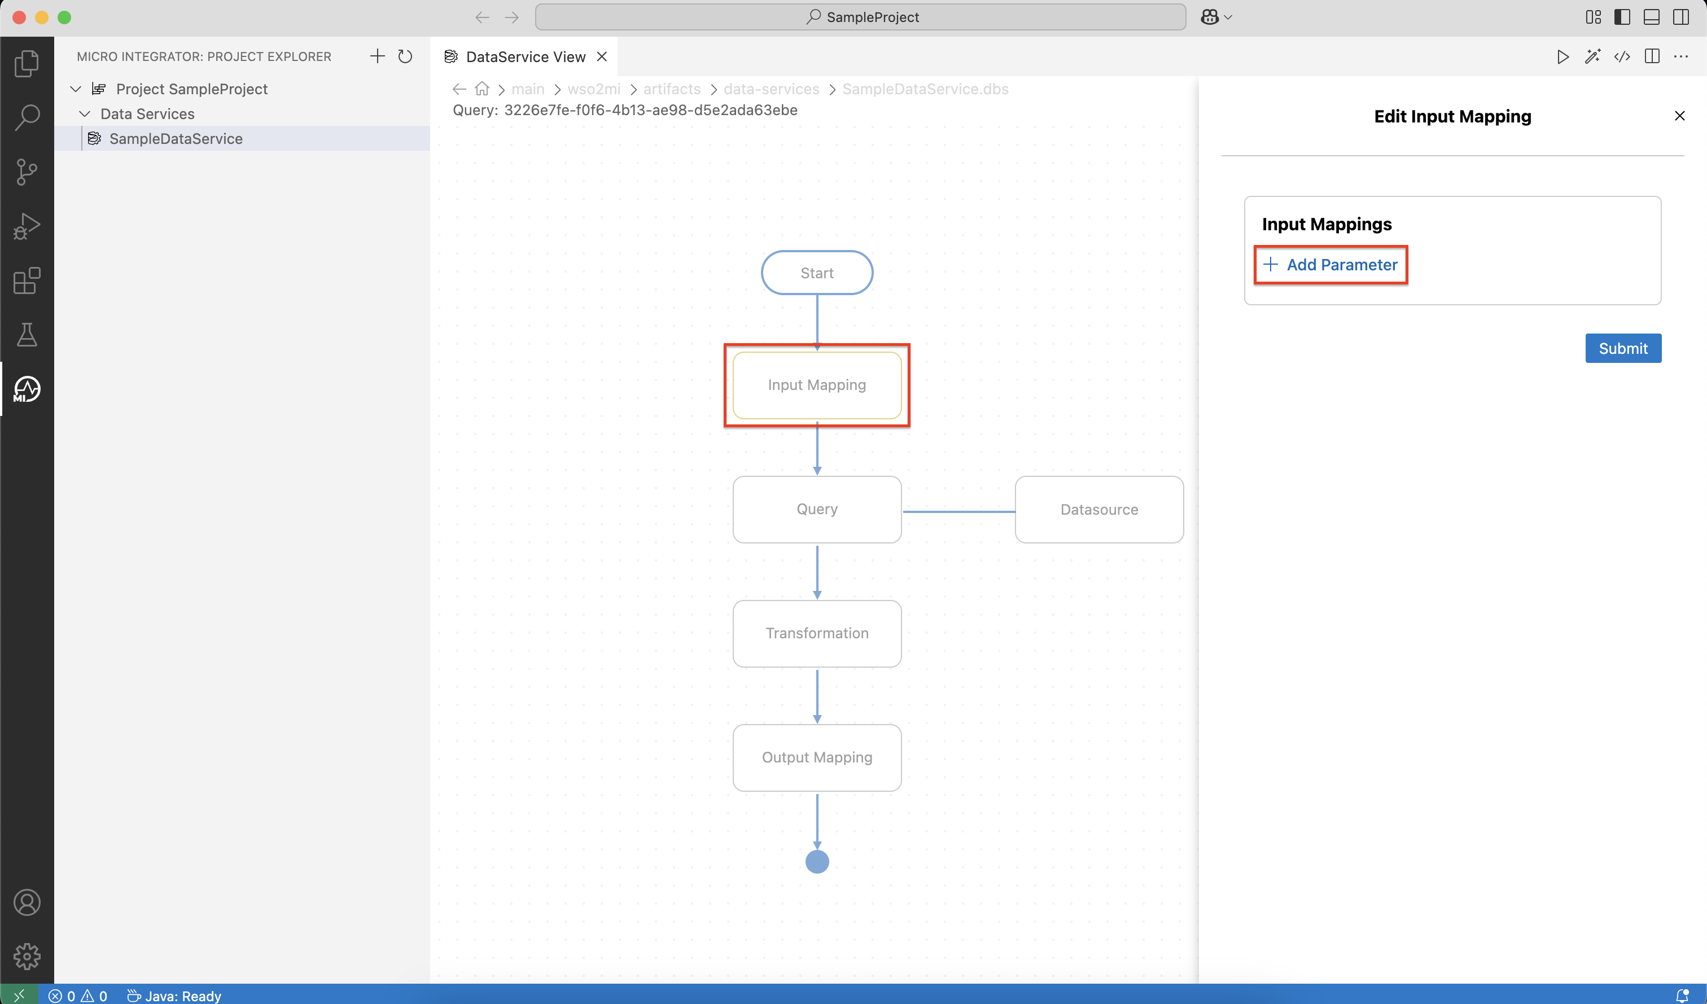1707x1004 pixels.
Task: Toggle the primary side bar visibility
Action: [1622, 17]
